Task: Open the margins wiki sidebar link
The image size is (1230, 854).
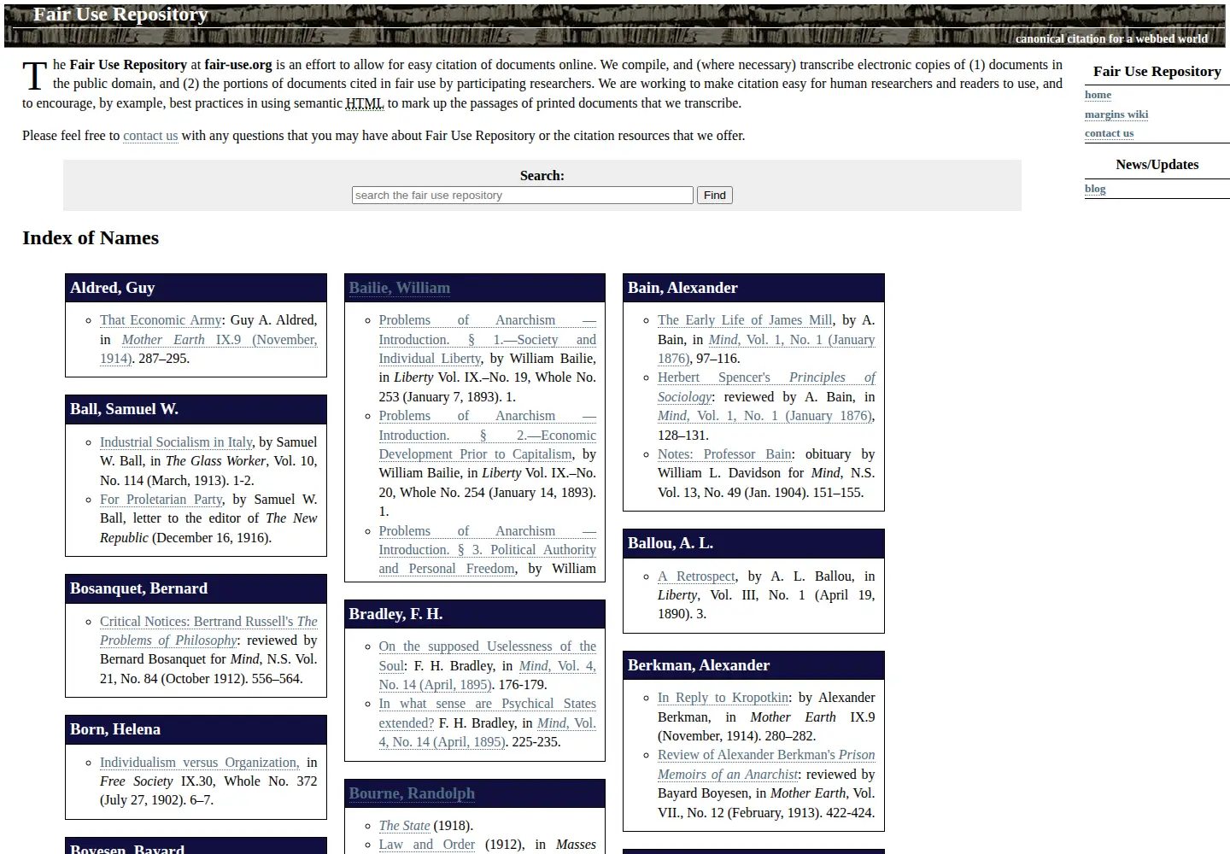Action: click(x=1116, y=114)
